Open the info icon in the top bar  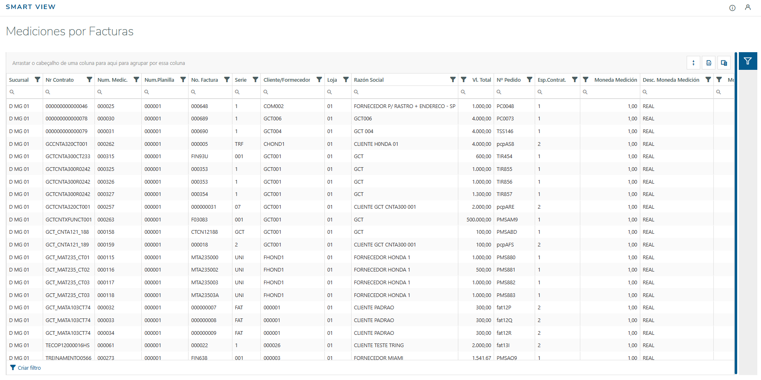click(x=732, y=8)
